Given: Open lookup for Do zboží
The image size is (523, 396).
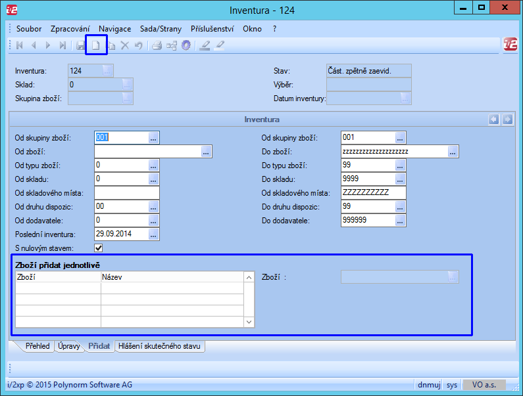Looking at the screenshot, I should [453, 152].
